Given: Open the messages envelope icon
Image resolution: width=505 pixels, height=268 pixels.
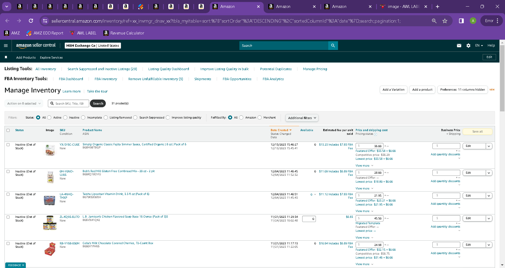Looking at the screenshot, I should (459, 45).
